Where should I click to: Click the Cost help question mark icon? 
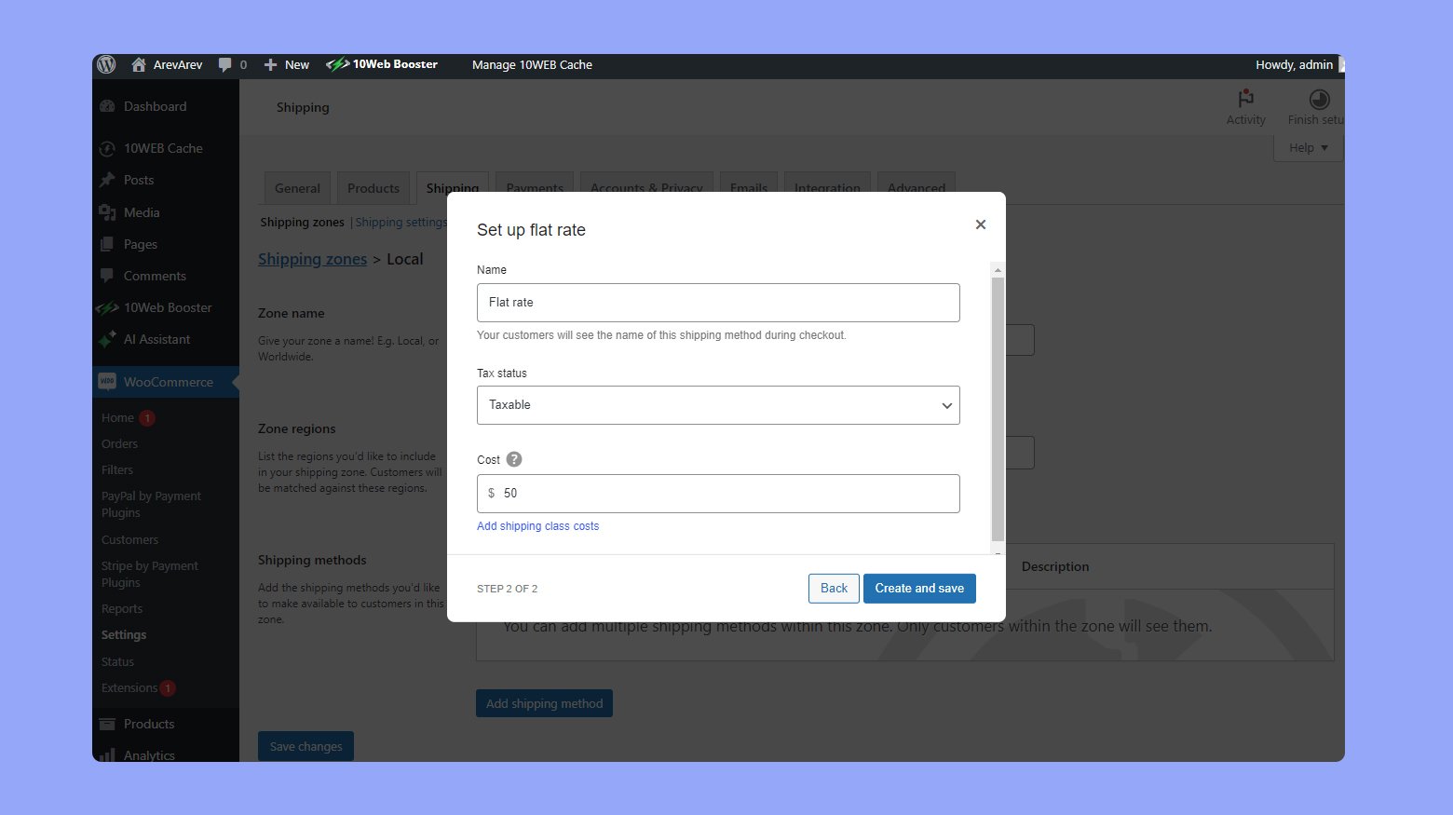tap(514, 459)
